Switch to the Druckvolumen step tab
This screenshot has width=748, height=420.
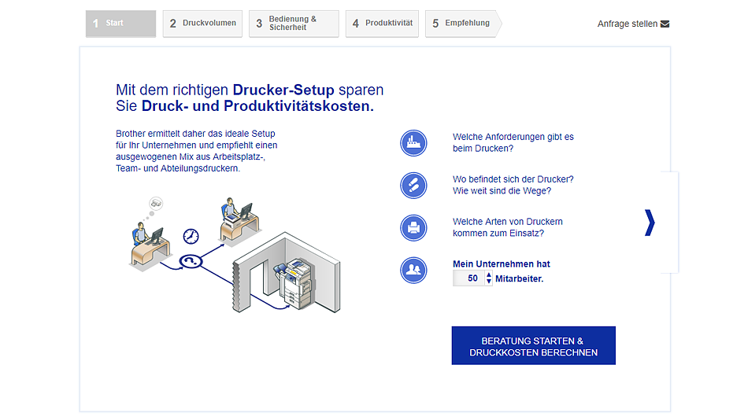202,24
